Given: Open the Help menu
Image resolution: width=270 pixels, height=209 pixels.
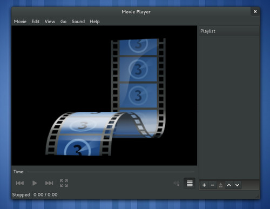Looking at the screenshot, I should (94, 22).
